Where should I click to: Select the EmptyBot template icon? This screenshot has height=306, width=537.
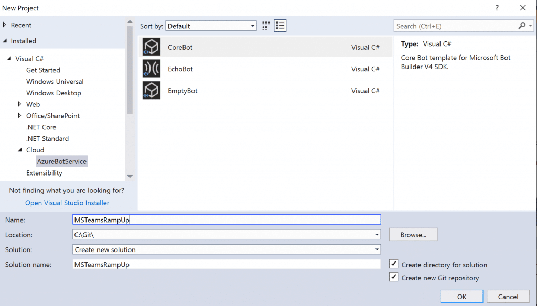tap(152, 90)
